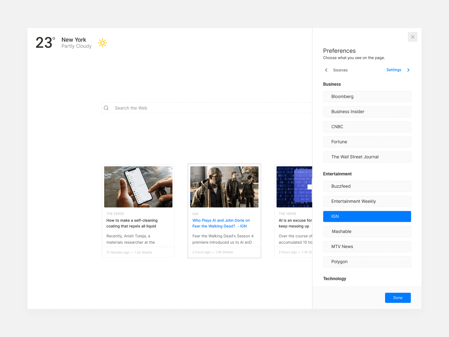Open the self-cleaning coating article thumbnail
Screen dimensions: 449x337
138,187
